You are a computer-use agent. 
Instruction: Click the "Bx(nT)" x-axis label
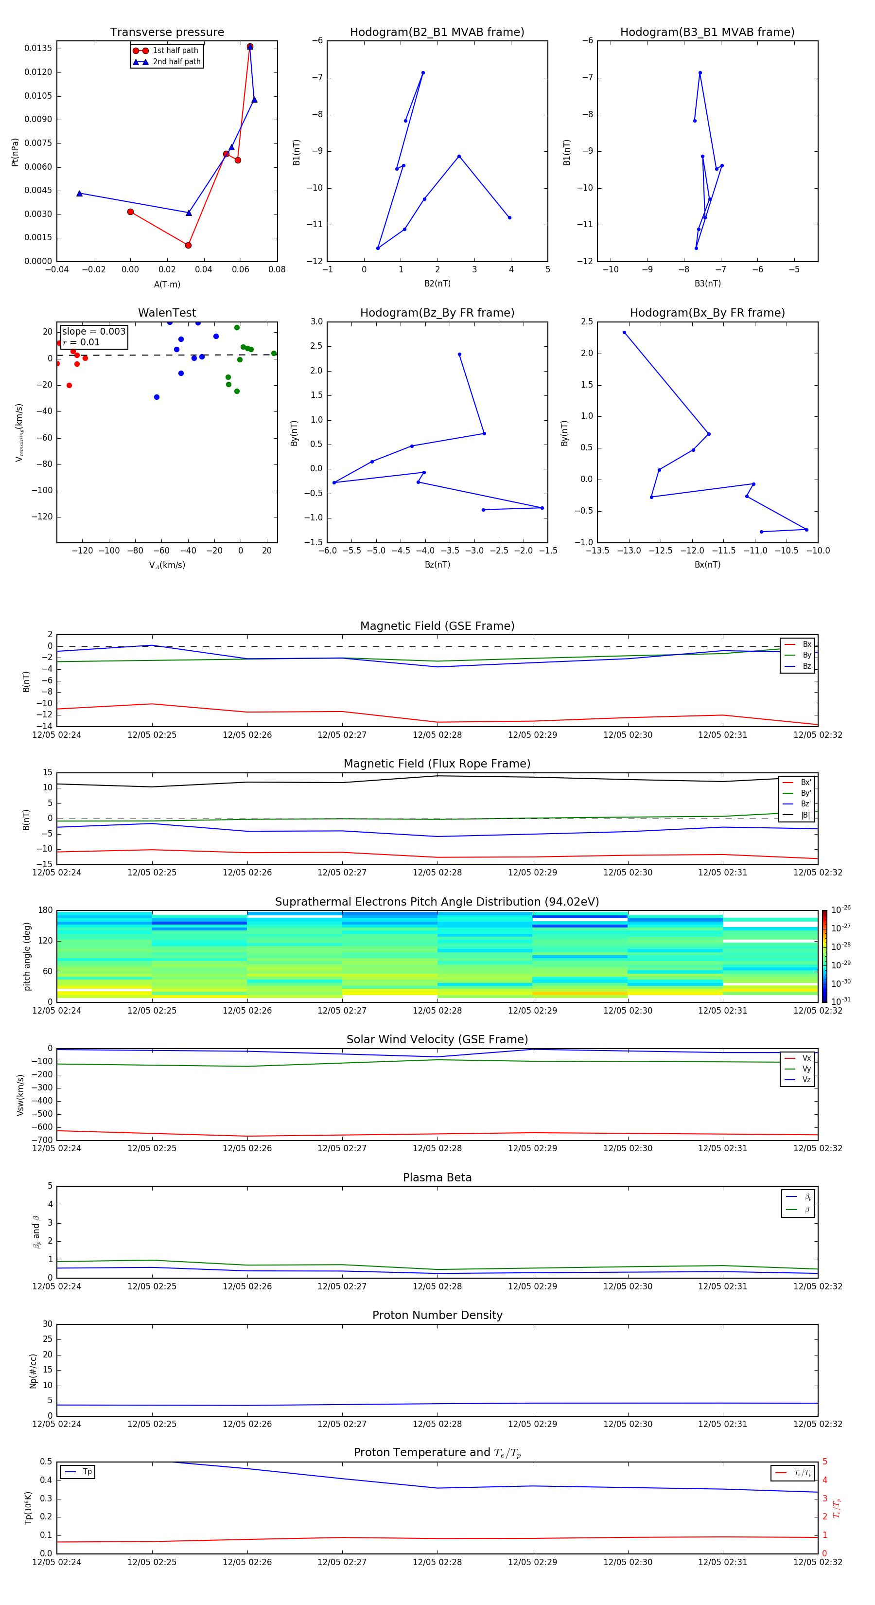[x=707, y=565]
